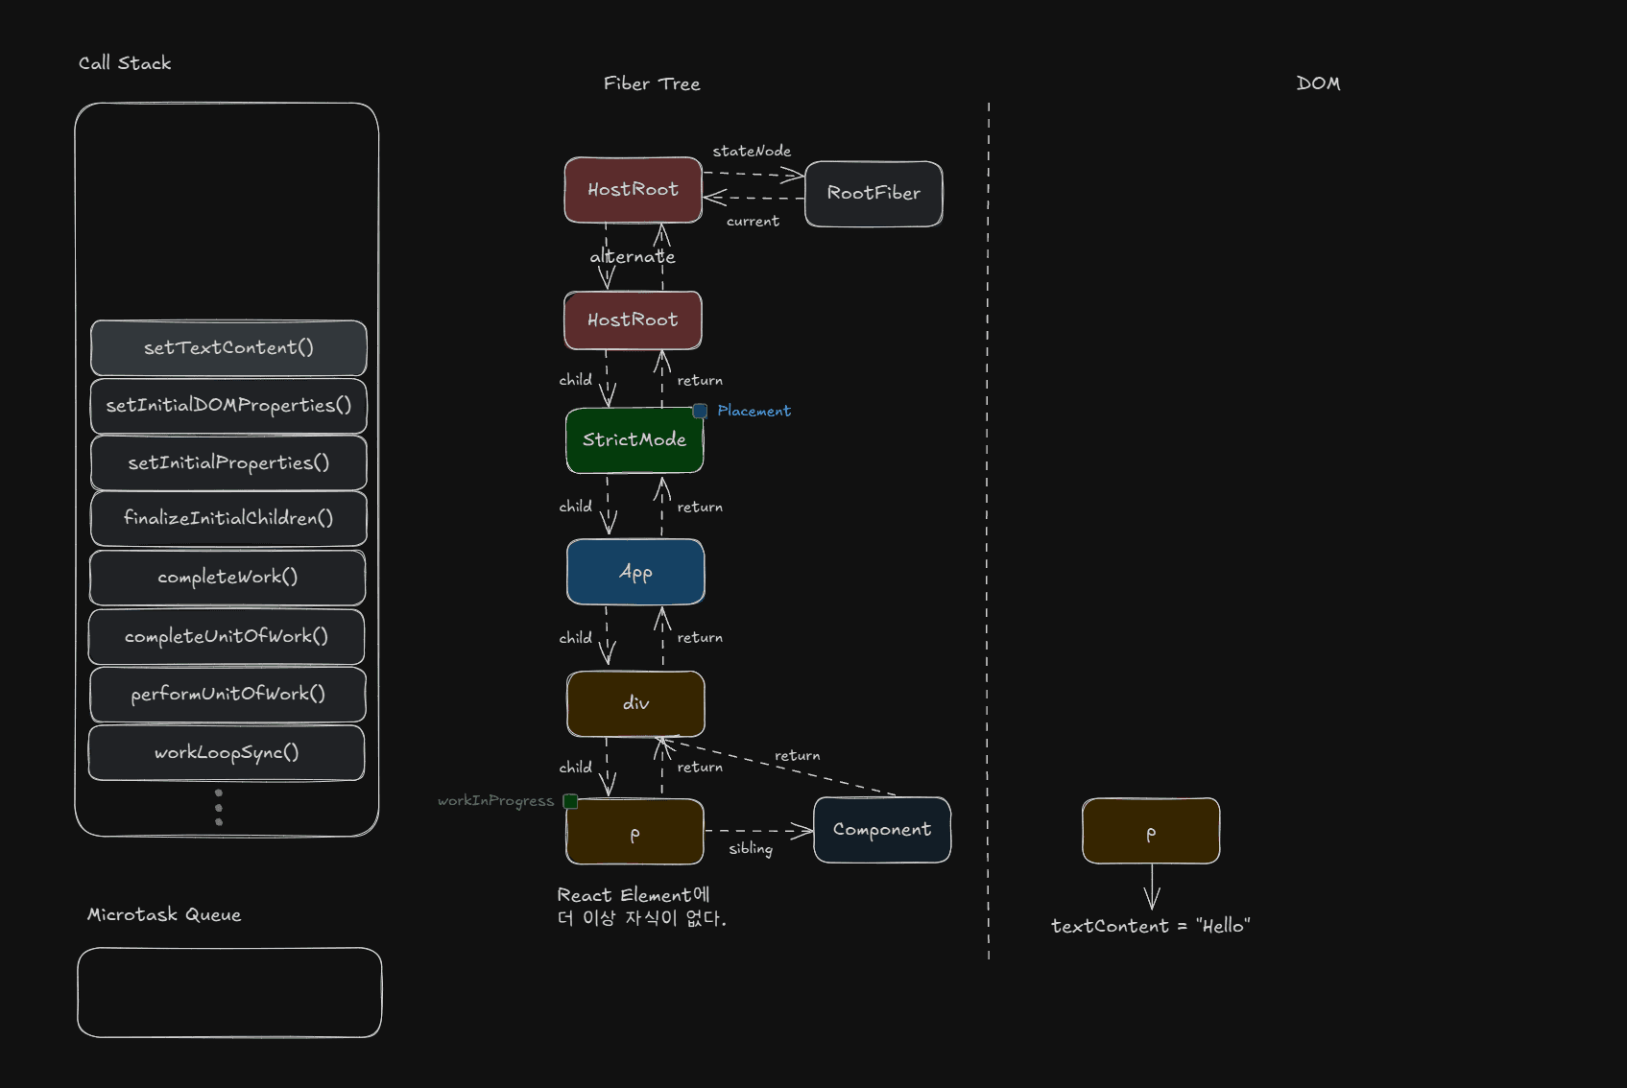Click the textContent = "Hello" label

pos(1150,926)
